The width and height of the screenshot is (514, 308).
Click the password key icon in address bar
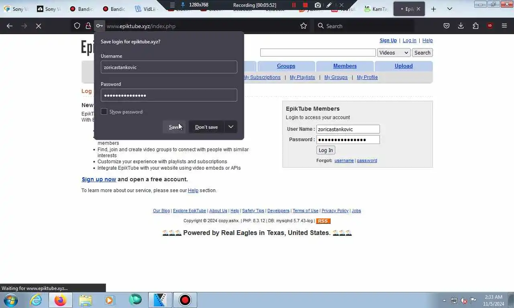point(99,26)
